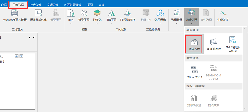Expand the BIM dropdown
The image size is (248, 112).
tap(71, 17)
